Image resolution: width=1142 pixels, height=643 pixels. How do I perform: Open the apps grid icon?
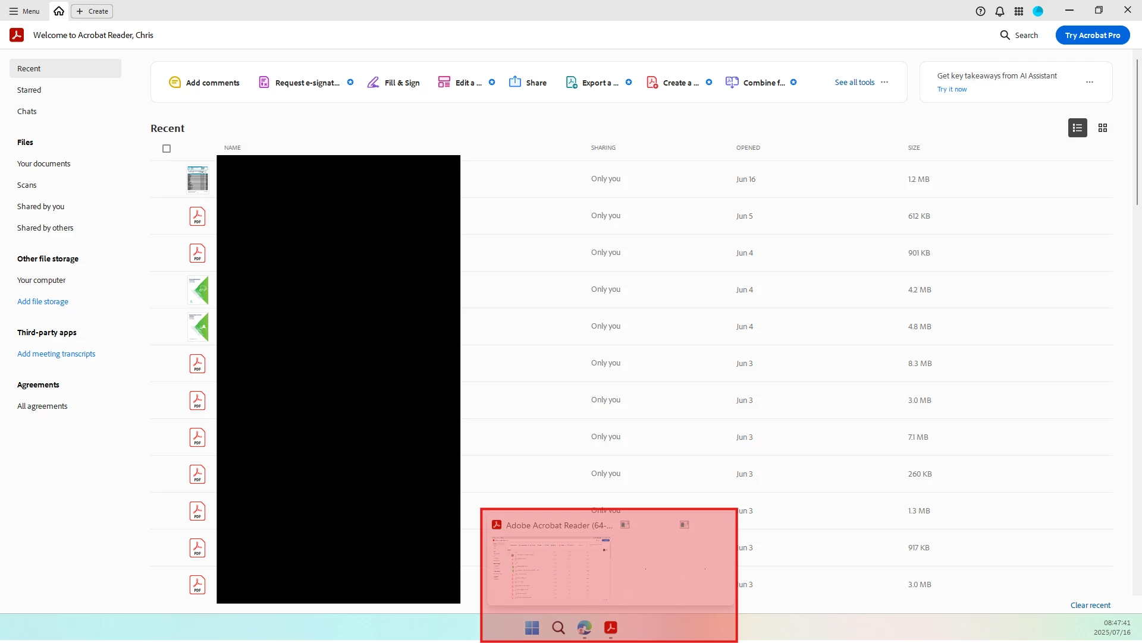[x=1019, y=11]
